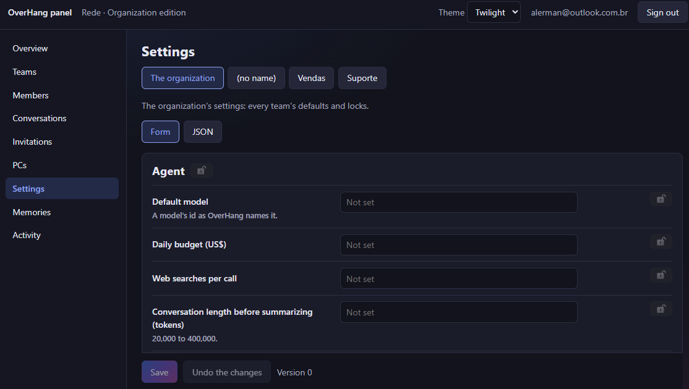This screenshot has height=389, width=689.
Task: Focus the Daily budget (US$) field
Action: point(459,245)
